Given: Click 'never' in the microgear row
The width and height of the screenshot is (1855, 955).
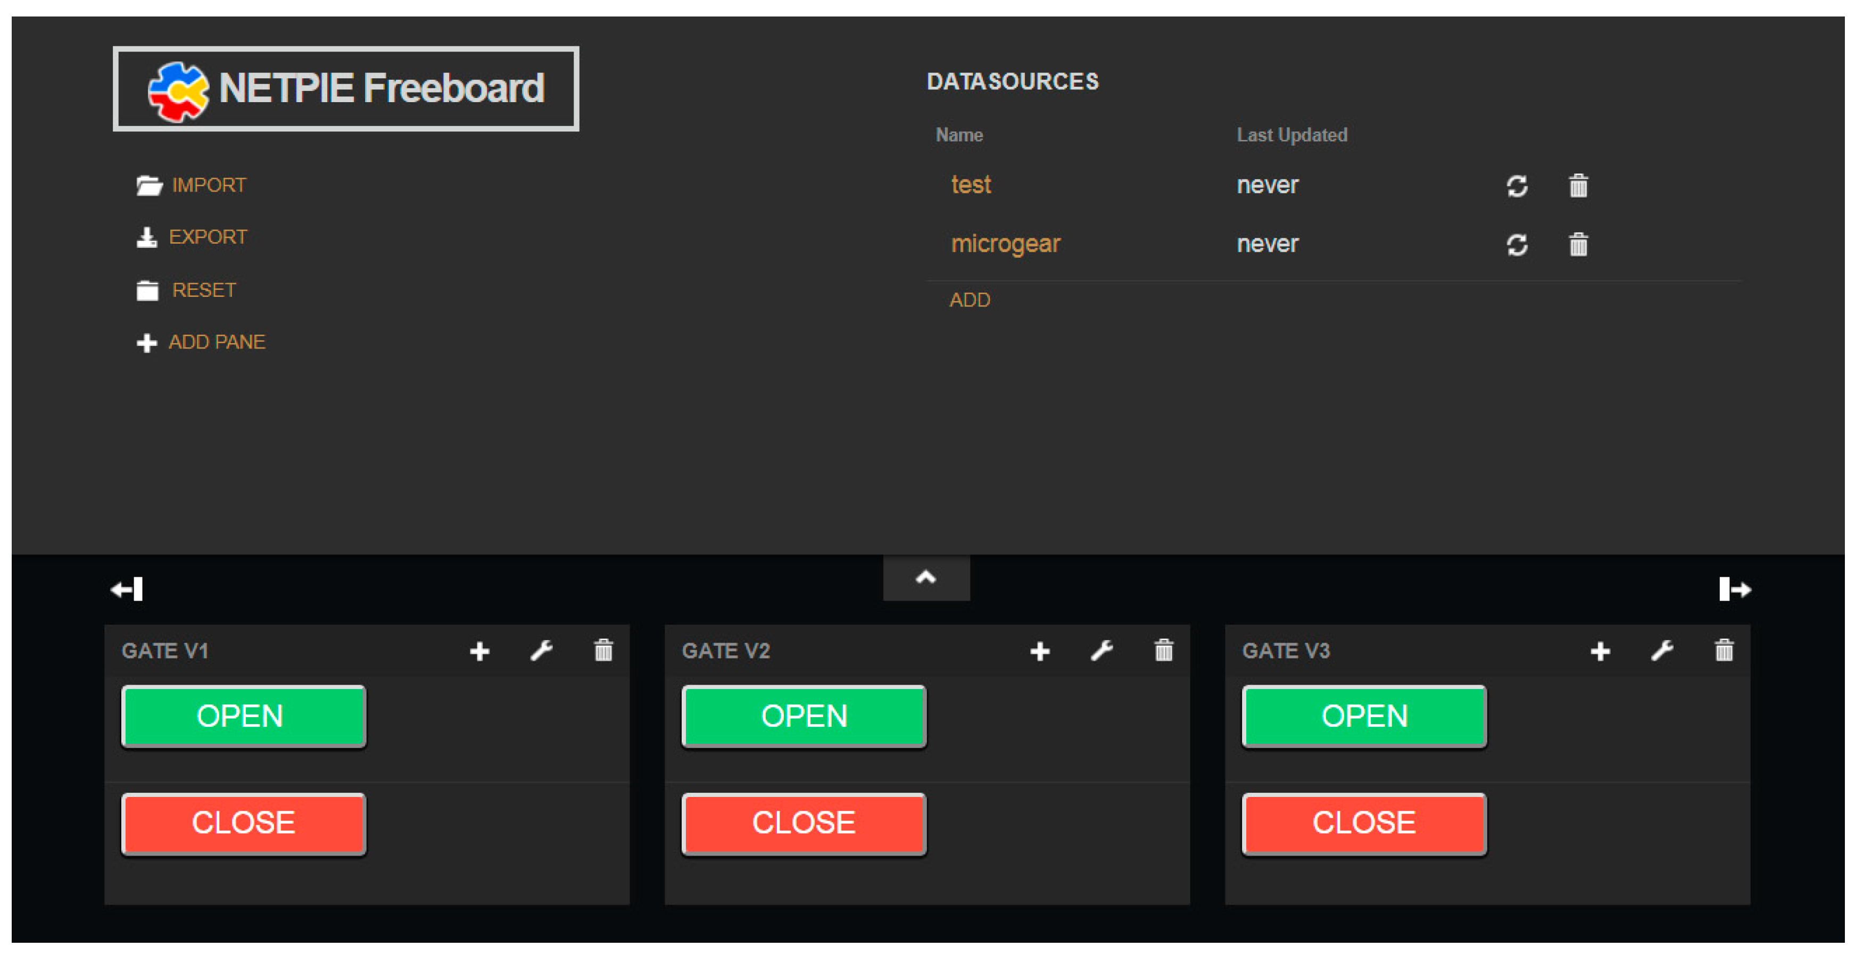Looking at the screenshot, I should [1268, 244].
